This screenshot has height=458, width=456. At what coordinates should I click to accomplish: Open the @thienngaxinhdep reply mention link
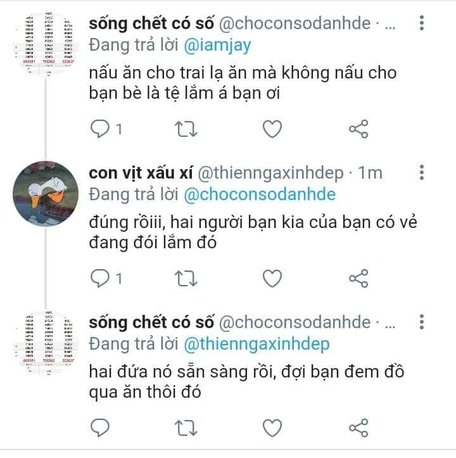[x=256, y=345]
